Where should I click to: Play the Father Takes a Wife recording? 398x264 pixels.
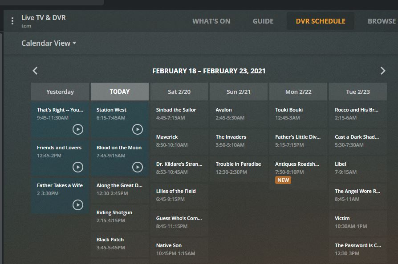tap(78, 205)
